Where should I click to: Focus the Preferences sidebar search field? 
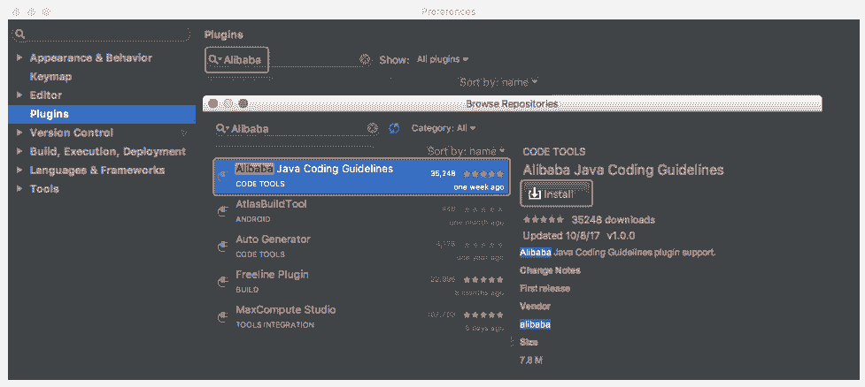101,34
